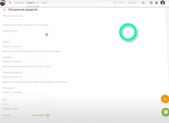
Task: Click the Одержувач input field
Action: coord(26,61)
